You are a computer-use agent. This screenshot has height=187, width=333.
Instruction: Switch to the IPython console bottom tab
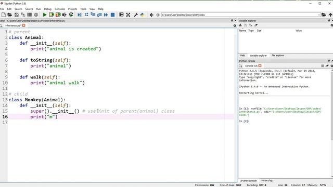pyautogui.click(x=249, y=181)
